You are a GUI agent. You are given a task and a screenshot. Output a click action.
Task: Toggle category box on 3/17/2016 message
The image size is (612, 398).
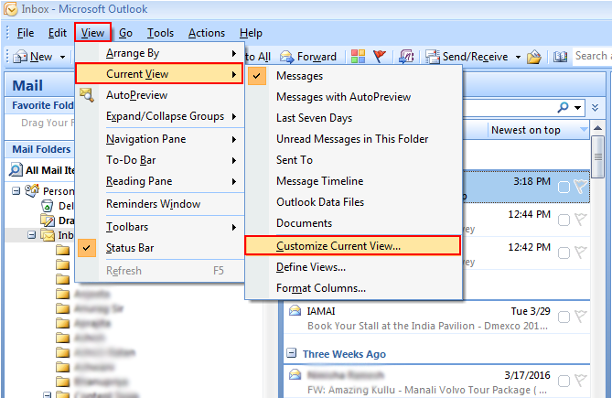pos(564,382)
